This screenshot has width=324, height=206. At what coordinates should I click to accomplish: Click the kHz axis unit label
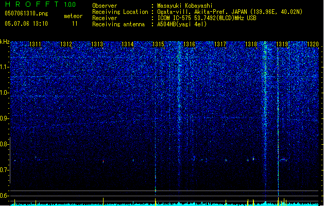click(5, 42)
